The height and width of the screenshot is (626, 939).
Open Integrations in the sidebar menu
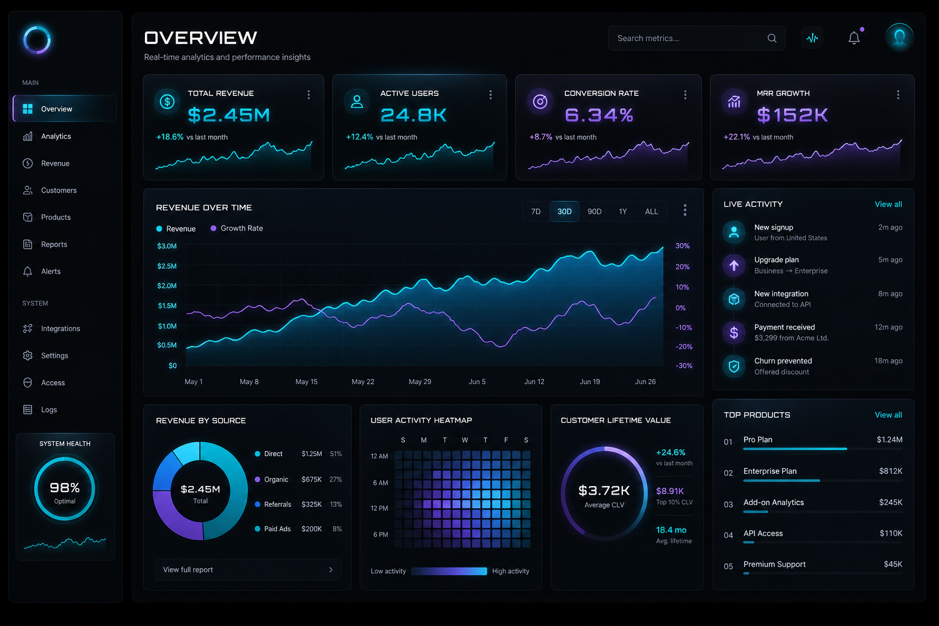[65, 328]
